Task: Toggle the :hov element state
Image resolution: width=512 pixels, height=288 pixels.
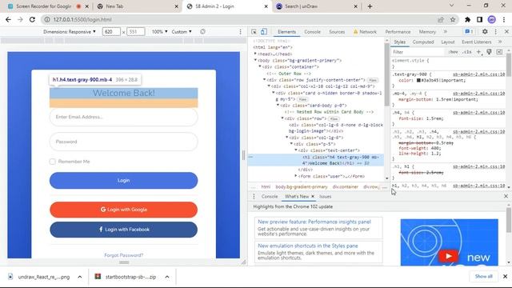Action: tap(453, 52)
